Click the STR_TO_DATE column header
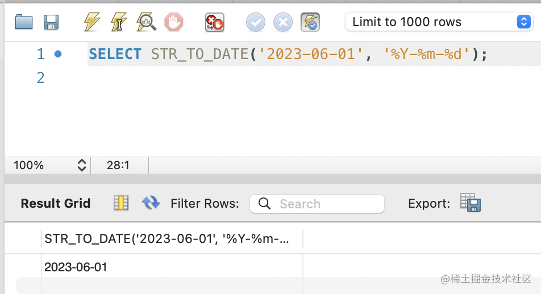The height and width of the screenshot is (294, 541). [x=172, y=238]
